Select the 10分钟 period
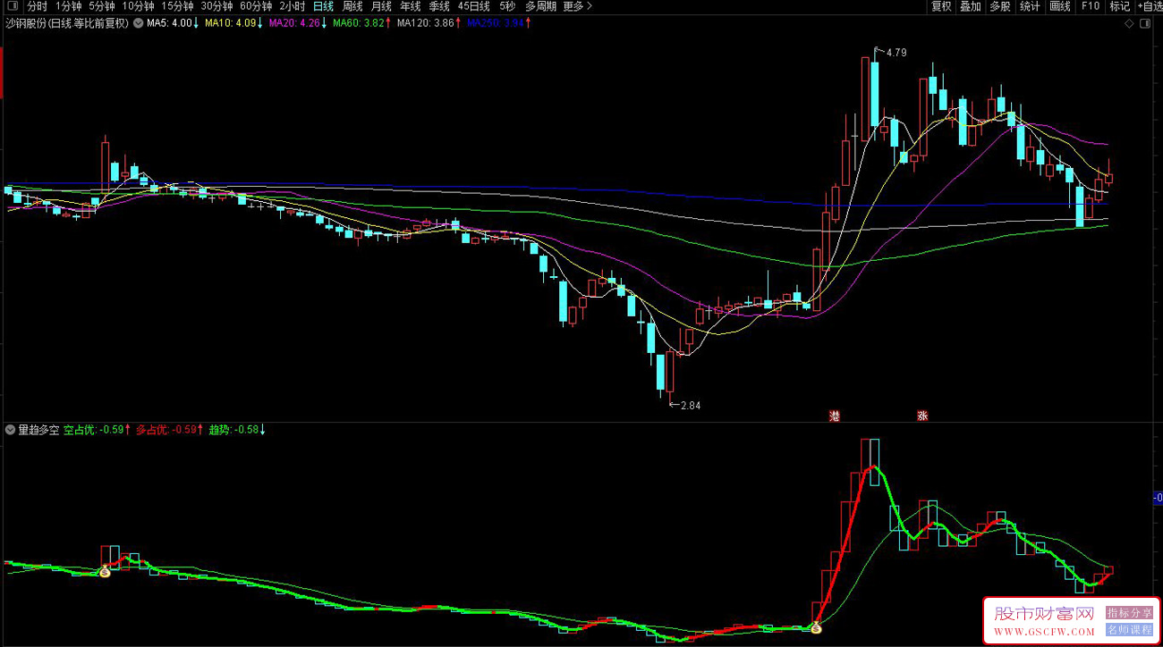The image size is (1163, 647). click(139, 6)
